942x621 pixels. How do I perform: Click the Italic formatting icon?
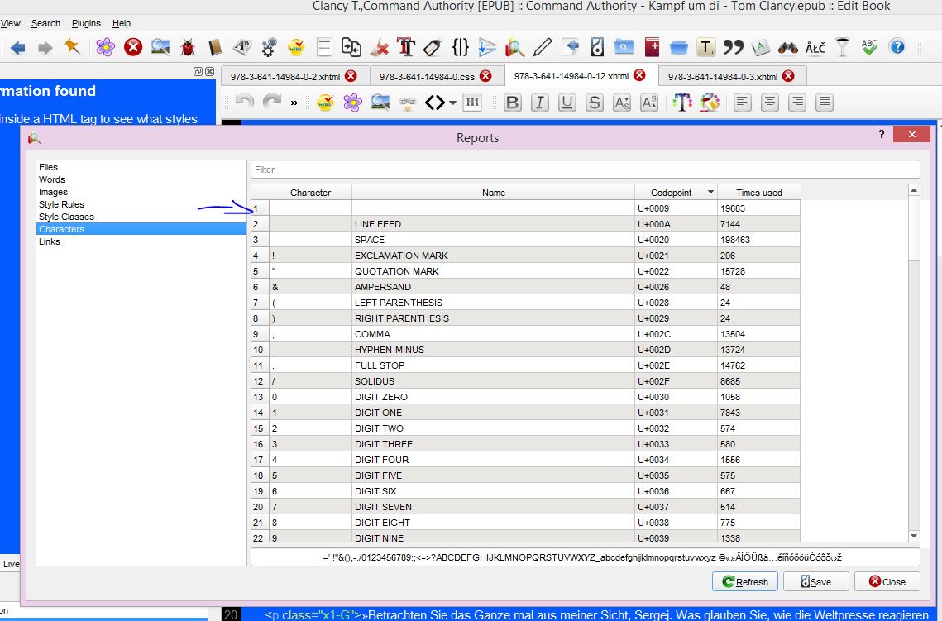(x=540, y=103)
